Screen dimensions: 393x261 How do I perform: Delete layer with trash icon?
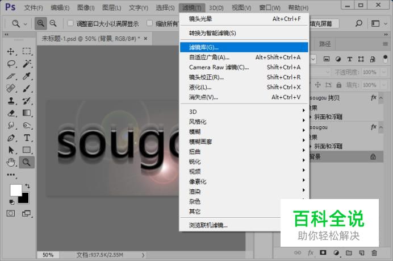374,252
